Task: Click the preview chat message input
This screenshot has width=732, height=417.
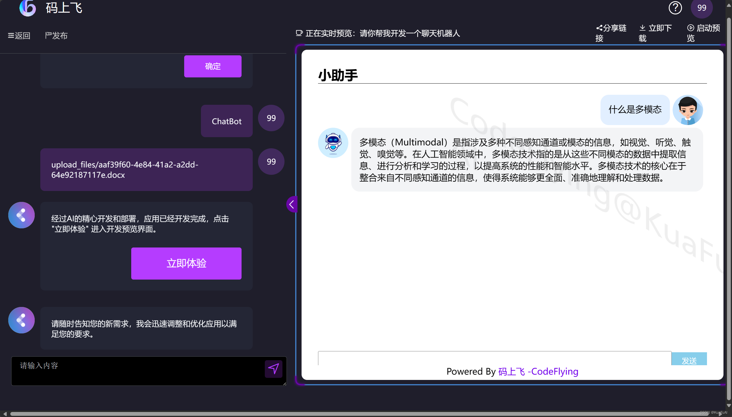Action: click(494, 358)
